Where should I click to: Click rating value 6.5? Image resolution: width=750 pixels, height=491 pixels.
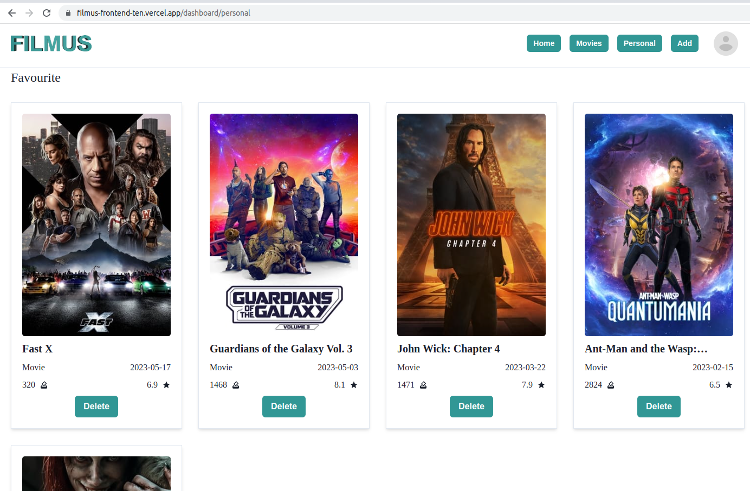point(715,385)
